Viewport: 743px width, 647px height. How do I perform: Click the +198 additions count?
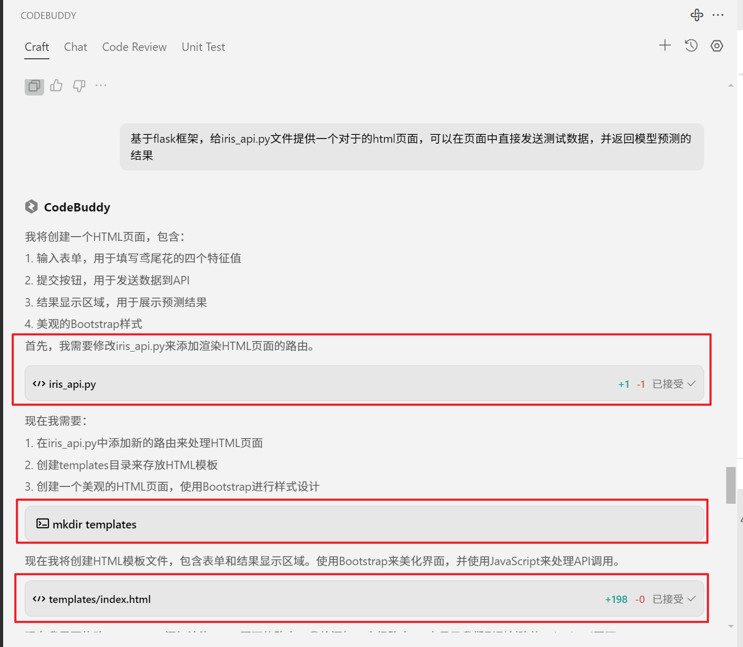click(616, 599)
